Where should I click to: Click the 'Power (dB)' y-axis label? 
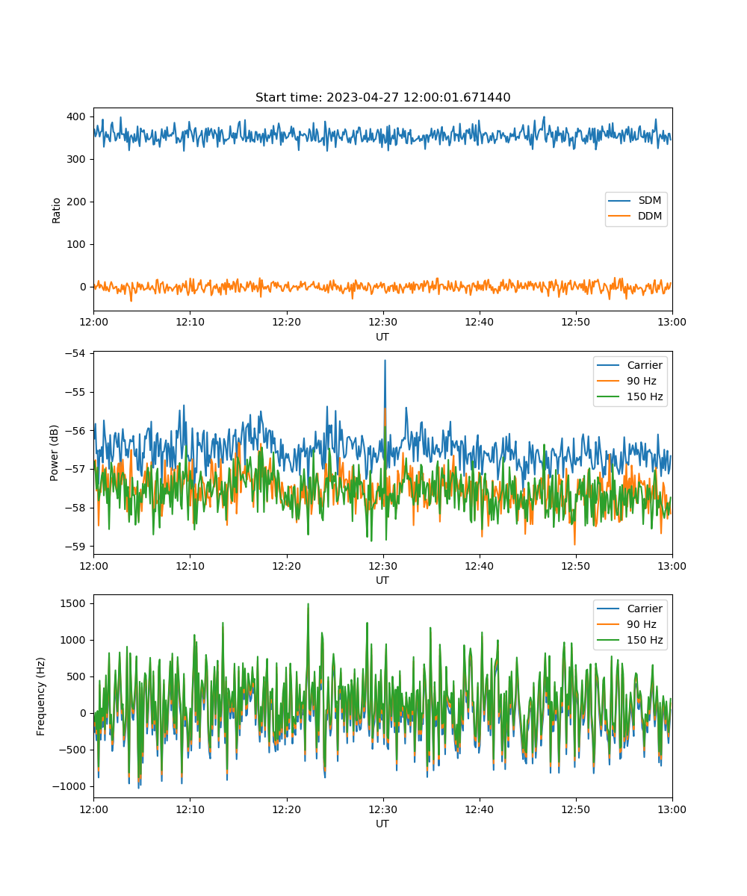pyautogui.click(x=55, y=452)
